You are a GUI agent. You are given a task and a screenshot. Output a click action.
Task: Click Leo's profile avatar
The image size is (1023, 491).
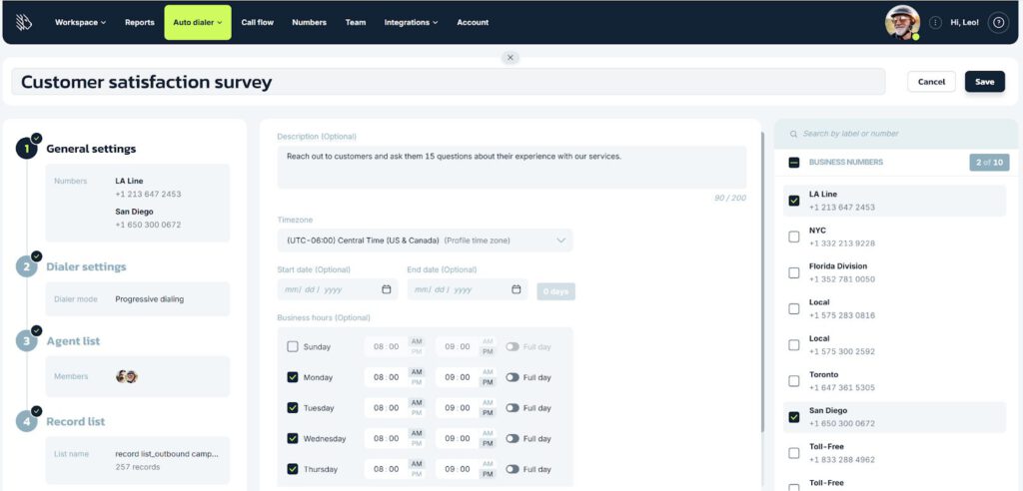click(x=902, y=22)
